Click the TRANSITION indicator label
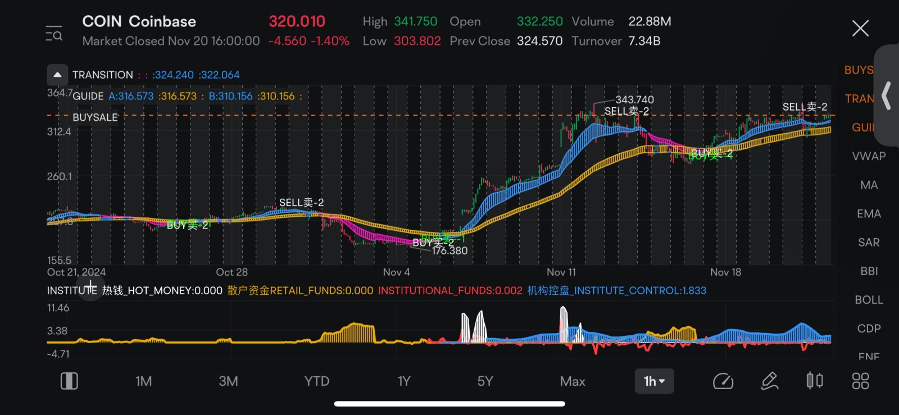This screenshot has width=899, height=415. 103,75
